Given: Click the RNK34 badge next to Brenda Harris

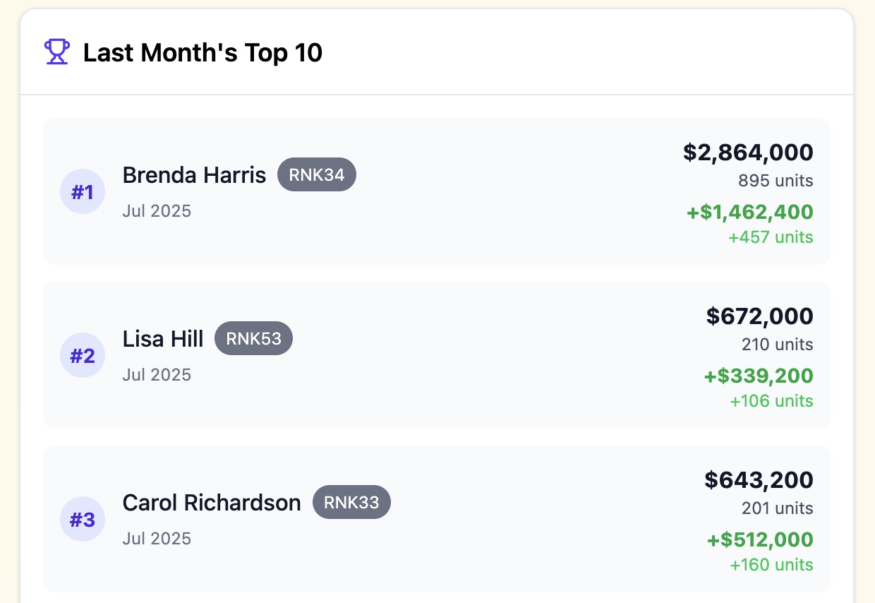Looking at the screenshot, I should (316, 174).
